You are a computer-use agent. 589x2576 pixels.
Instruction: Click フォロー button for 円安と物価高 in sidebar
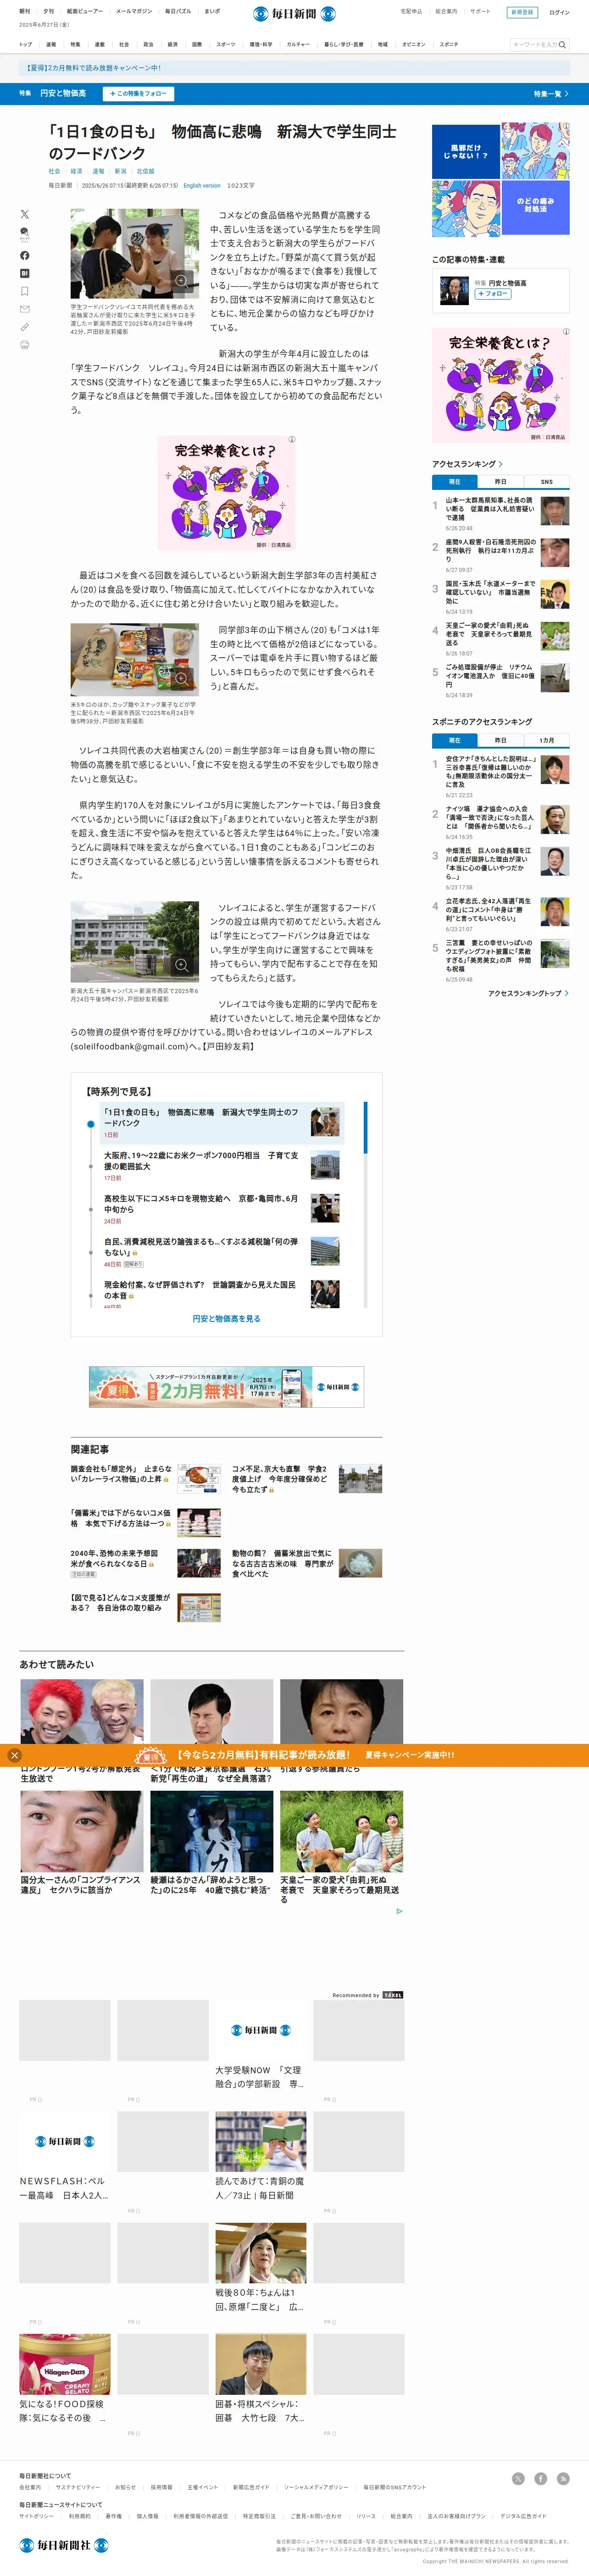point(492,294)
